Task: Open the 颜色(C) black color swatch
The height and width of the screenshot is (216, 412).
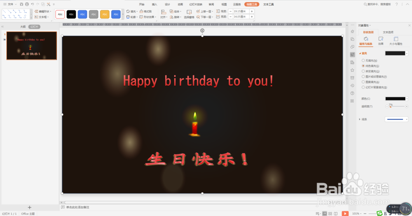Action: 396,99
